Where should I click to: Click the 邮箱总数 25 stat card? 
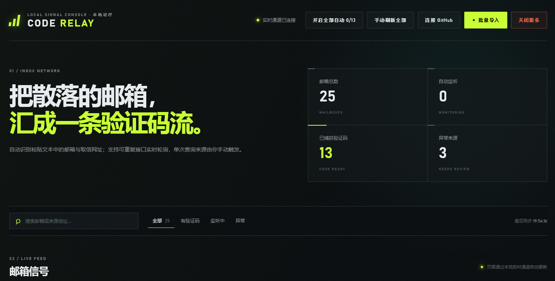pyautogui.click(x=368, y=97)
